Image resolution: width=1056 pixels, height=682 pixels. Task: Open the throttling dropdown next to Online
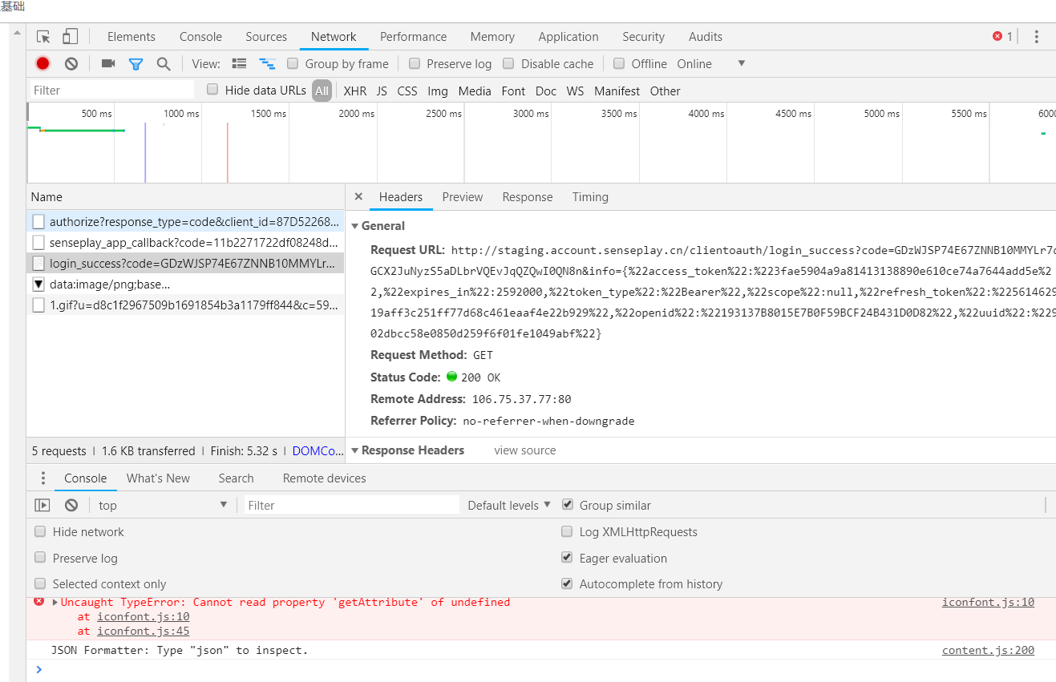pos(739,63)
